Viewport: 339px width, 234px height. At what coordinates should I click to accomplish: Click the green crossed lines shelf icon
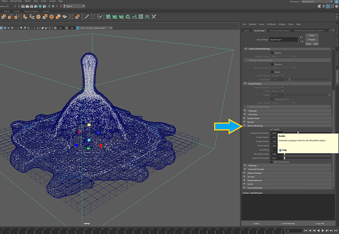(147, 17)
